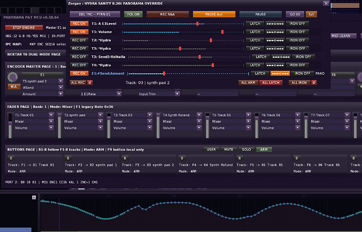The width and height of the screenshot is (362, 232).
Task: Click the arrows icon in T2: *Hydra row
Action: tap(275, 40)
